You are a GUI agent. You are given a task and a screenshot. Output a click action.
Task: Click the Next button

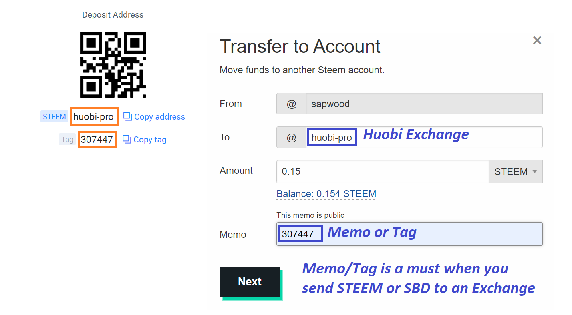pos(250,282)
